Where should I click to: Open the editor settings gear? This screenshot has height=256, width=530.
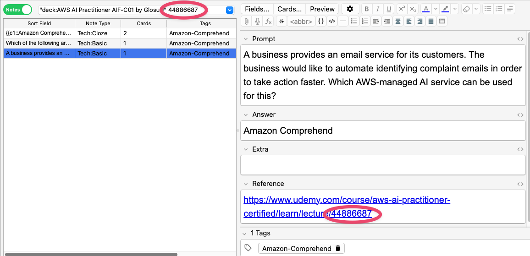tap(350, 9)
